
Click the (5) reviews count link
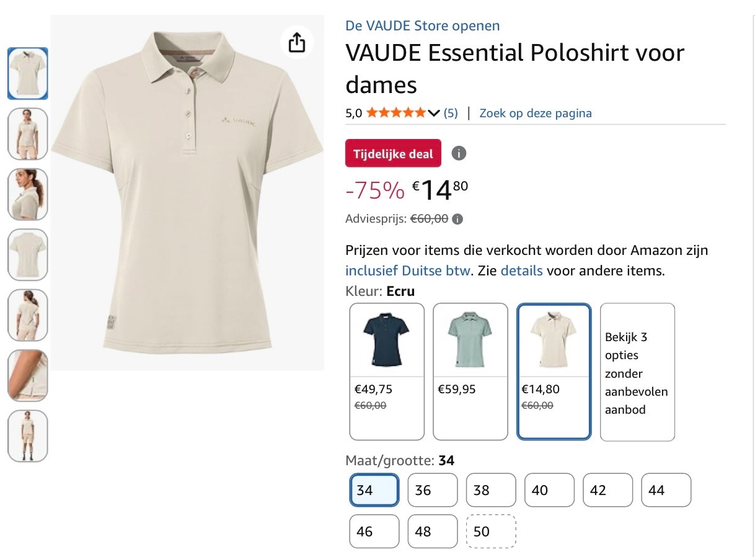coord(449,113)
